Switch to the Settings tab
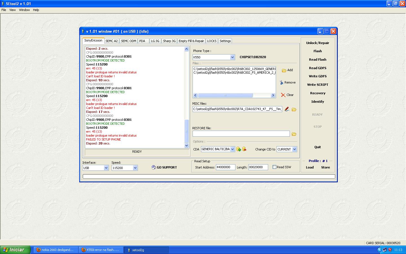 [225, 41]
